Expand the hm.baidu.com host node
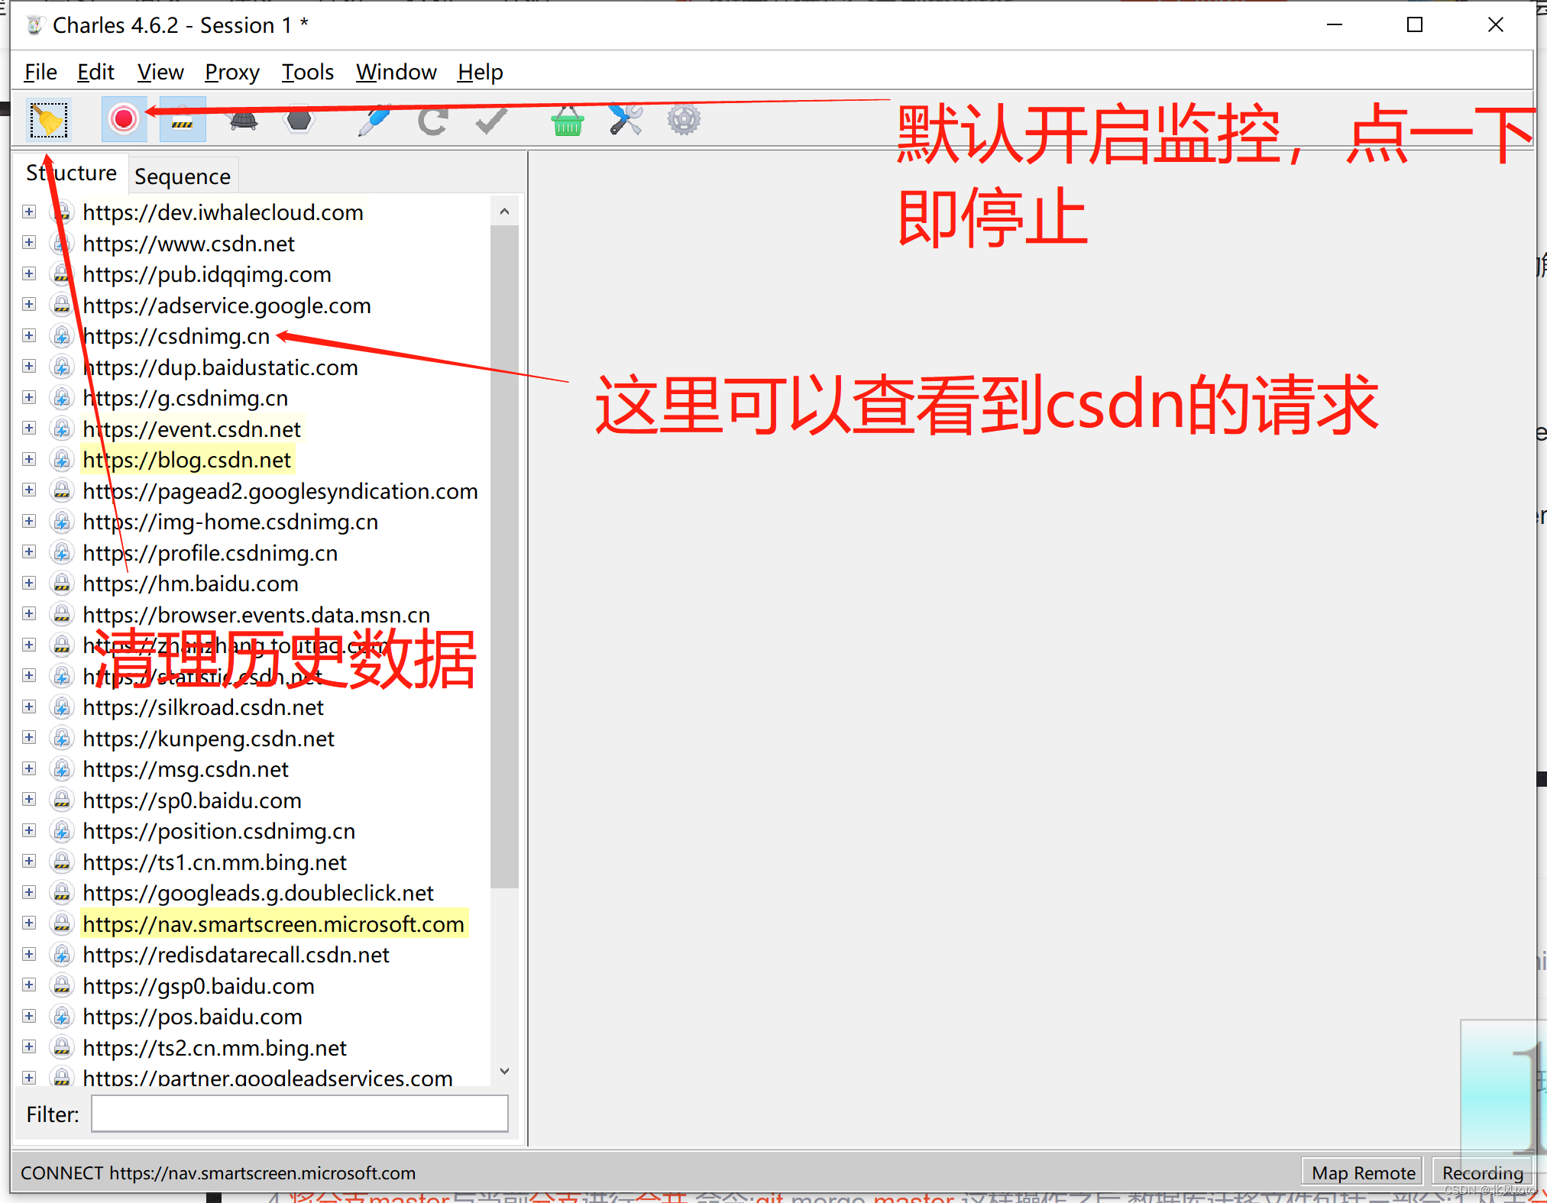The height and width of the screenshot is (1203, 1547). [x=29, y=583]
